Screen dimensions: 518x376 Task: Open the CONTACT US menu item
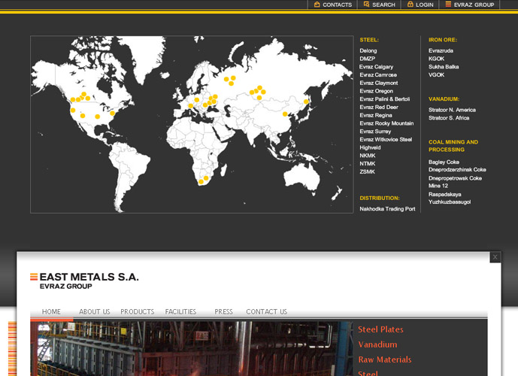[x=267, y=311]
